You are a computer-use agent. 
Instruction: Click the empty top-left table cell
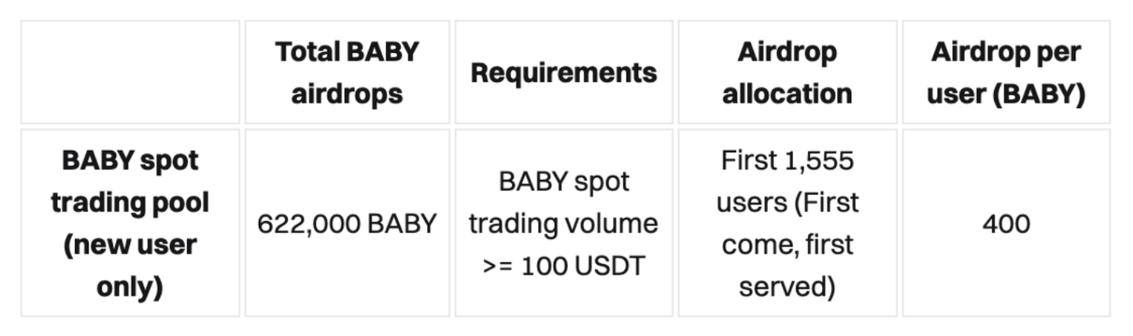point(130,73)
